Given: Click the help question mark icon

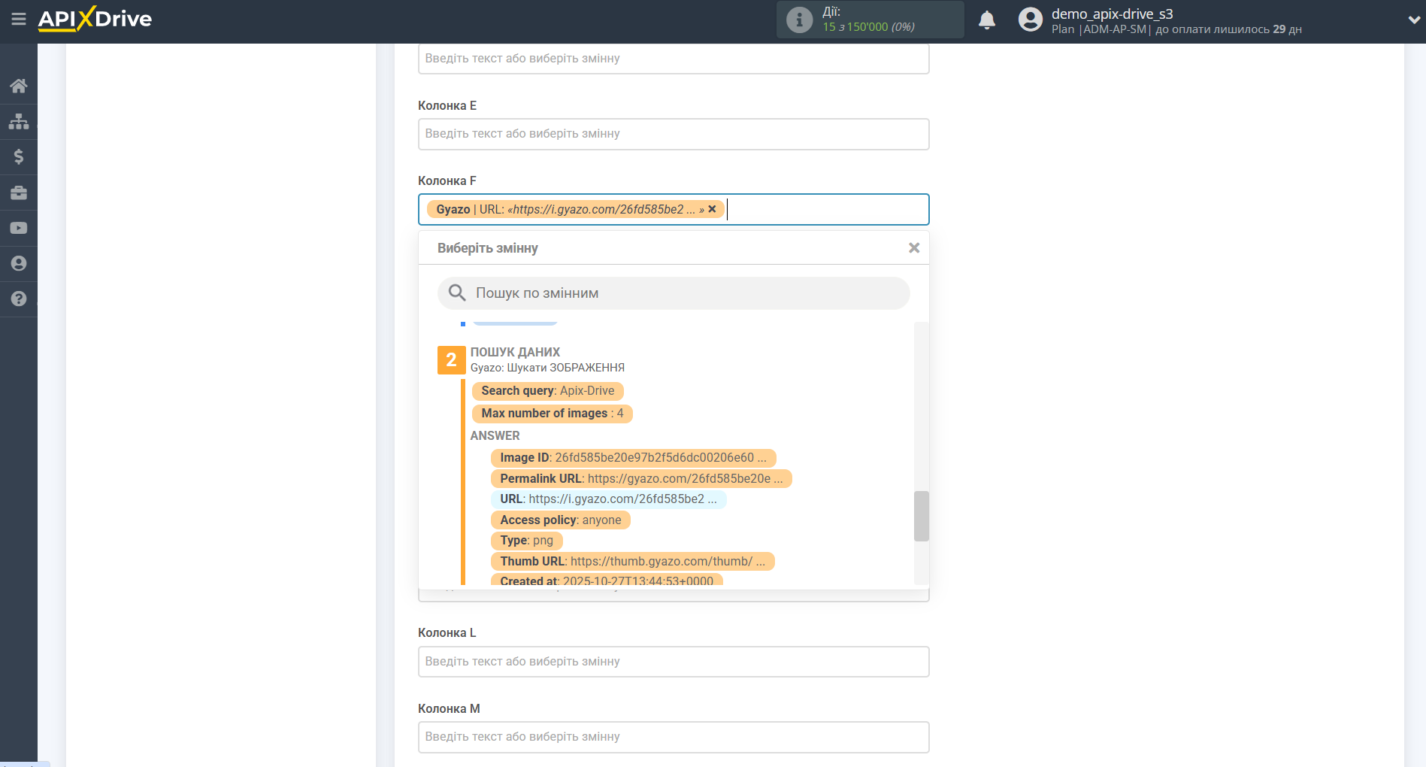Looking at the screenshot, I should 19,299.
